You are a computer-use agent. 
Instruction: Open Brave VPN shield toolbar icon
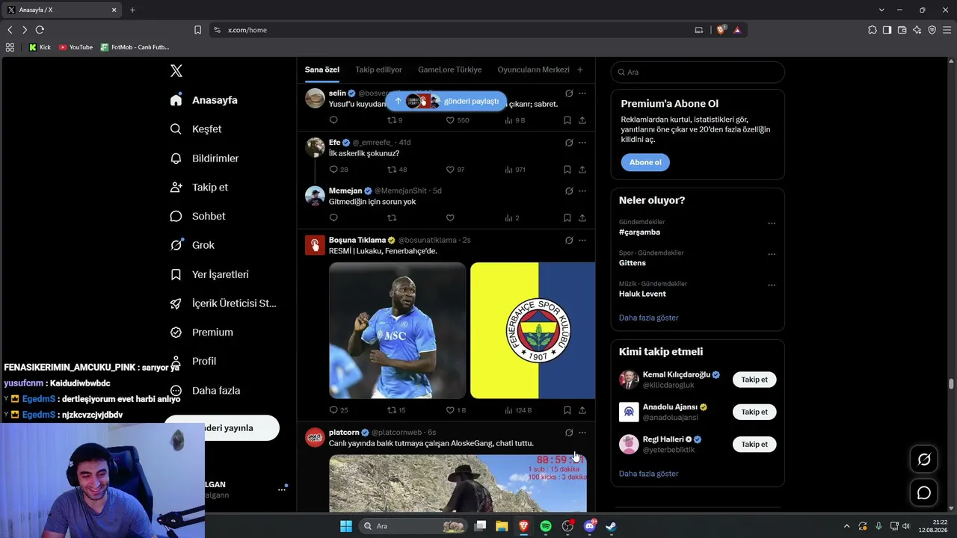(x=932, y=30)
